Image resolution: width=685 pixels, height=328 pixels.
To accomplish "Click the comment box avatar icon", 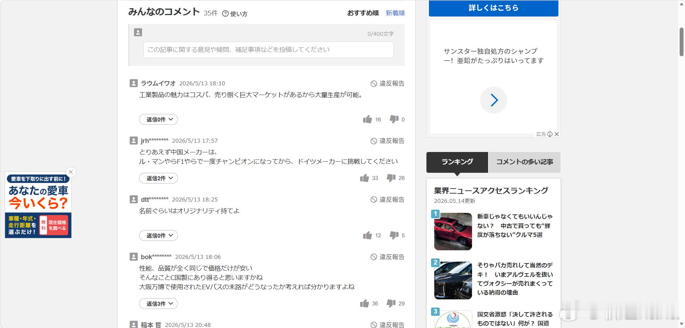I will [138, 32].
